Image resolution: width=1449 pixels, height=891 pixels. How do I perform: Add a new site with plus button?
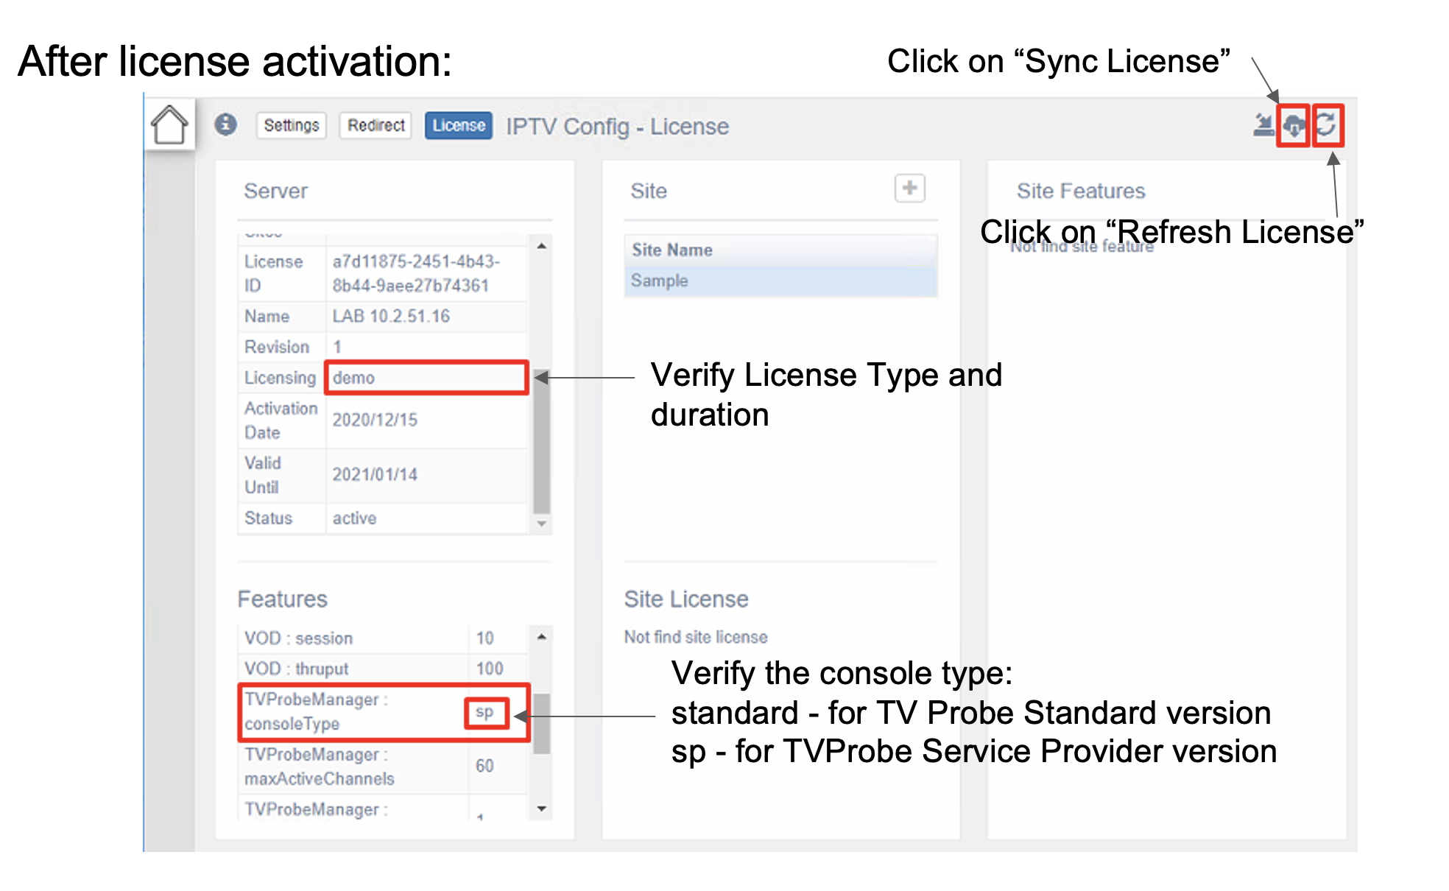tap(909, 189)
